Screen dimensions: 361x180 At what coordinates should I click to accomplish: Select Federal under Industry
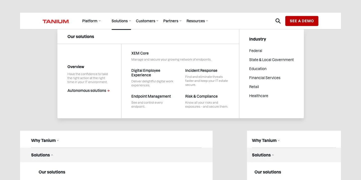pyautogui.click(x=256, y=51)
